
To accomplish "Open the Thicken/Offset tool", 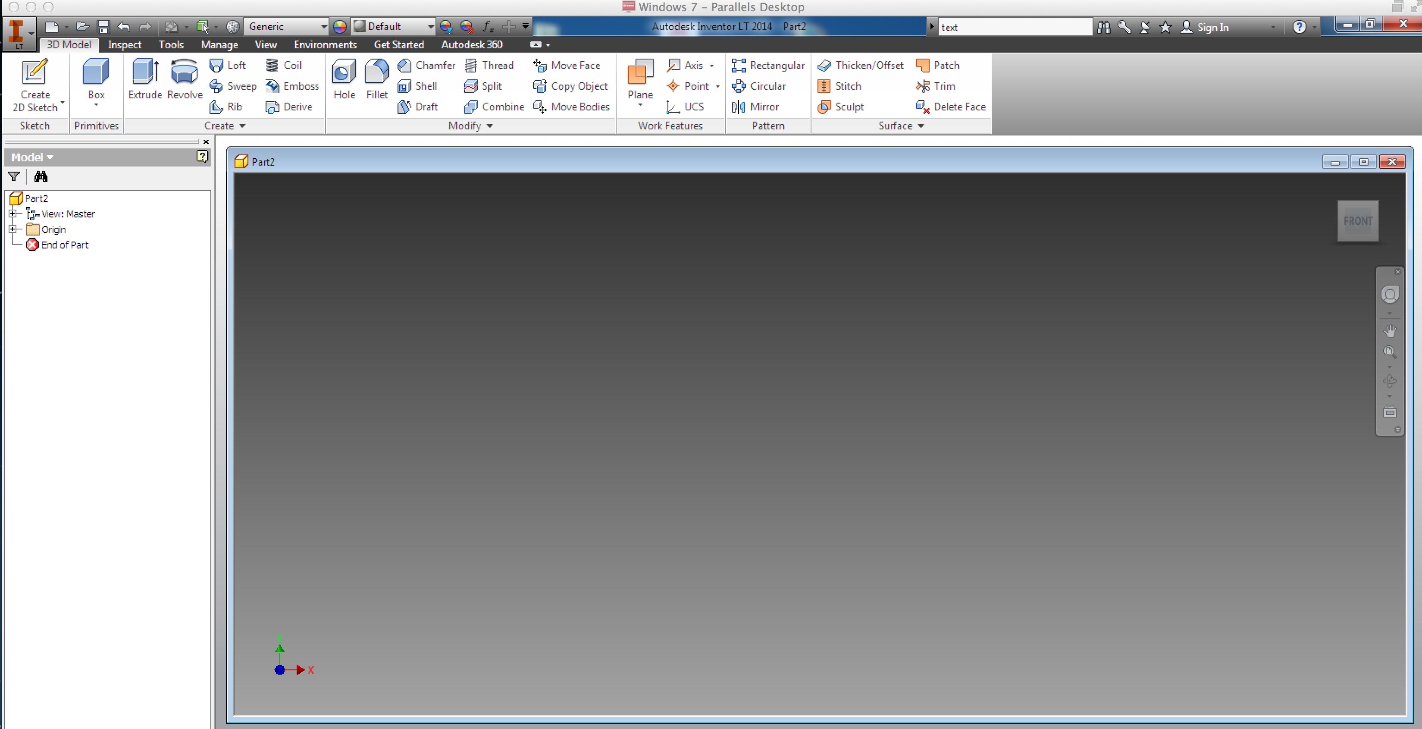I will [861, 65].
